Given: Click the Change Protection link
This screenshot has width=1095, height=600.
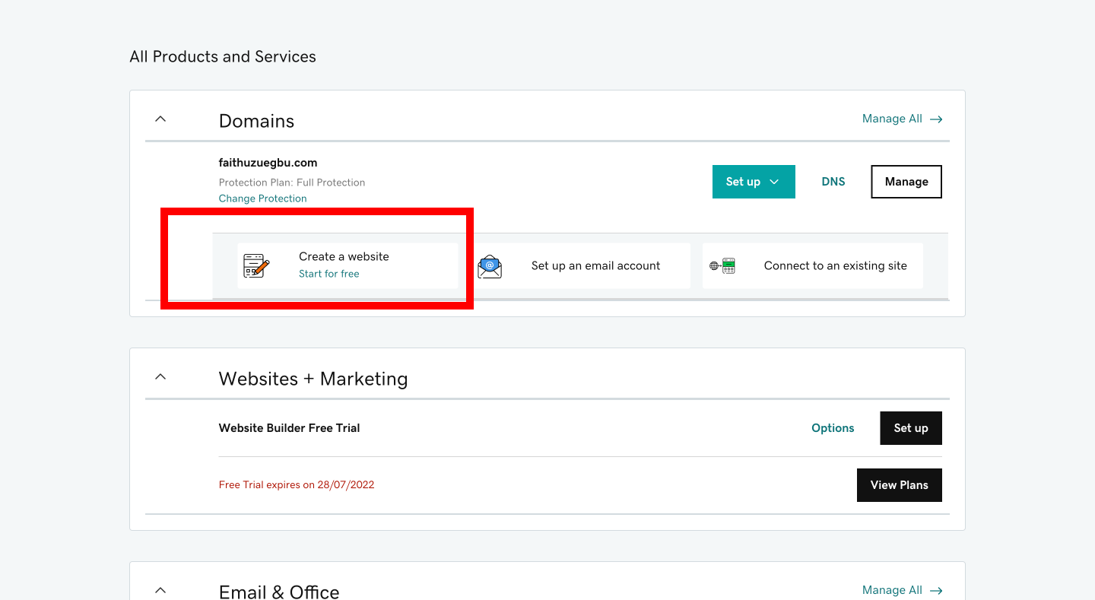Looking at the screenshot, I should 262,198.
